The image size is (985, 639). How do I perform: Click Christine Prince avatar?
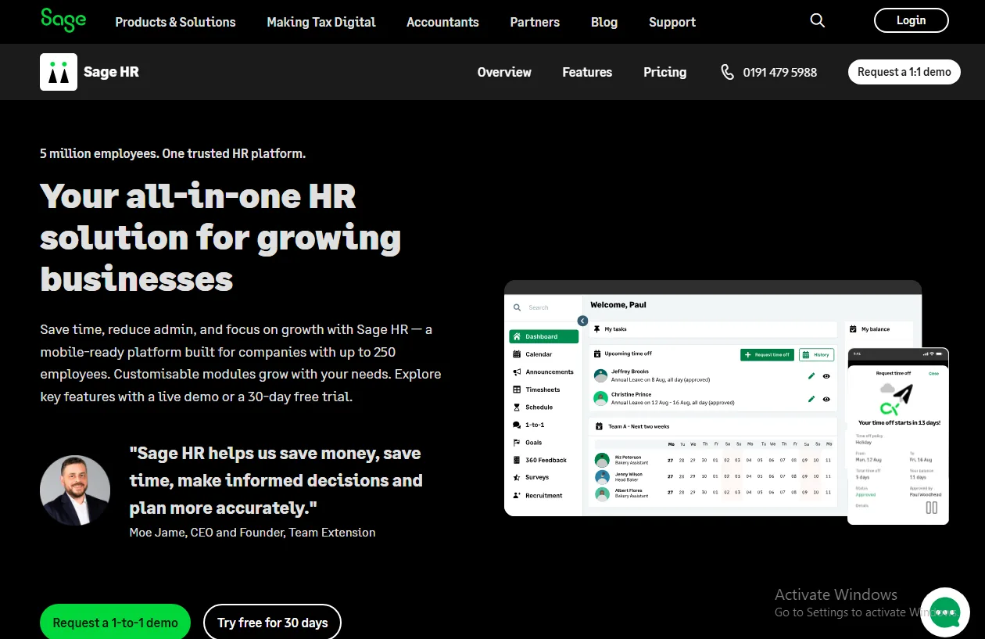tap(600, 398)
